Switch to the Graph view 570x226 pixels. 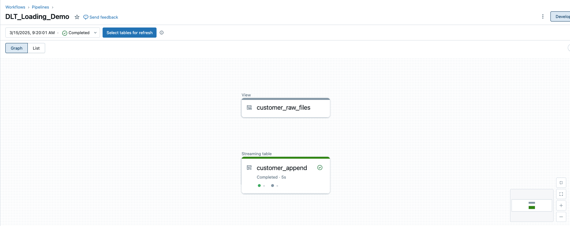[17, 48]
